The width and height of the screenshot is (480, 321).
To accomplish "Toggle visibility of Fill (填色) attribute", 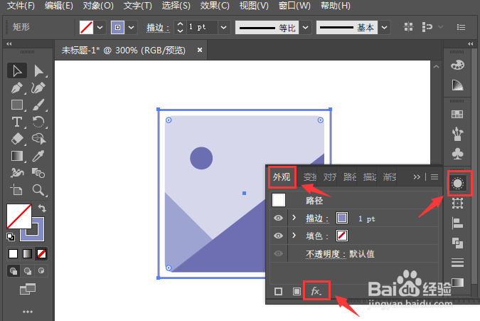I will coord(278,236).
